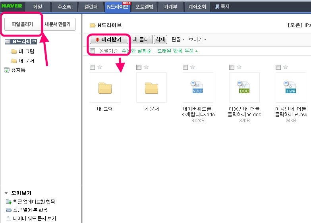
Task: Click folder icon beside 내 그림 in sidebar
Action: pos(14,52)
